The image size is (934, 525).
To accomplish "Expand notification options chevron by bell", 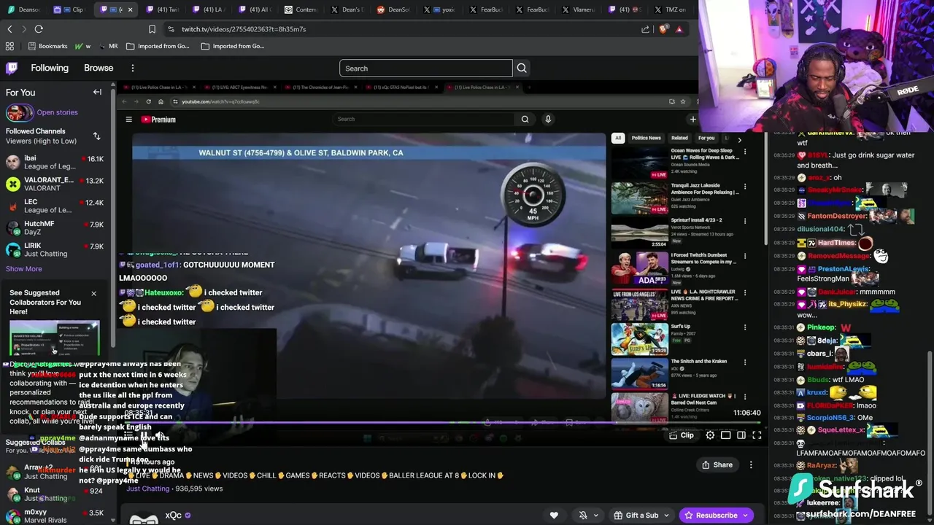I will click(x=595, y=516).
